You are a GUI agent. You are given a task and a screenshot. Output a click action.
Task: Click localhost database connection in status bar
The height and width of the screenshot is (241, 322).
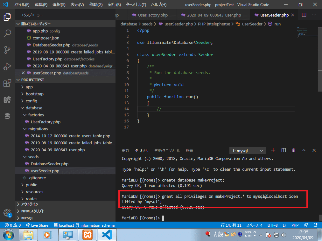click(x=64, y=225)
